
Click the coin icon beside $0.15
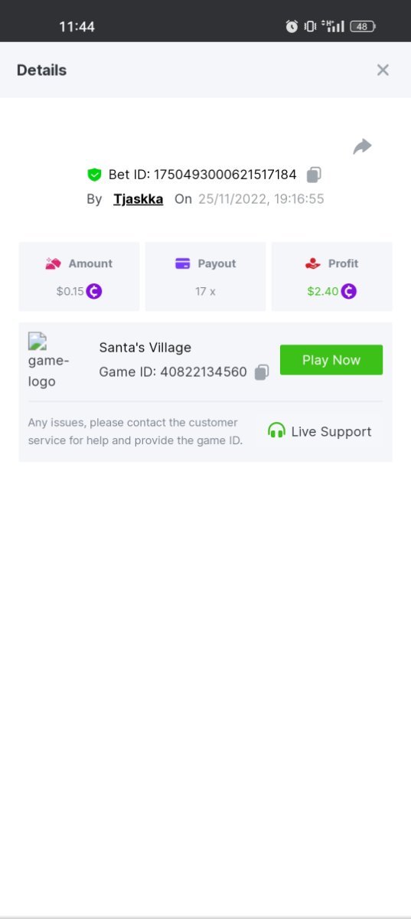[94, 291]
